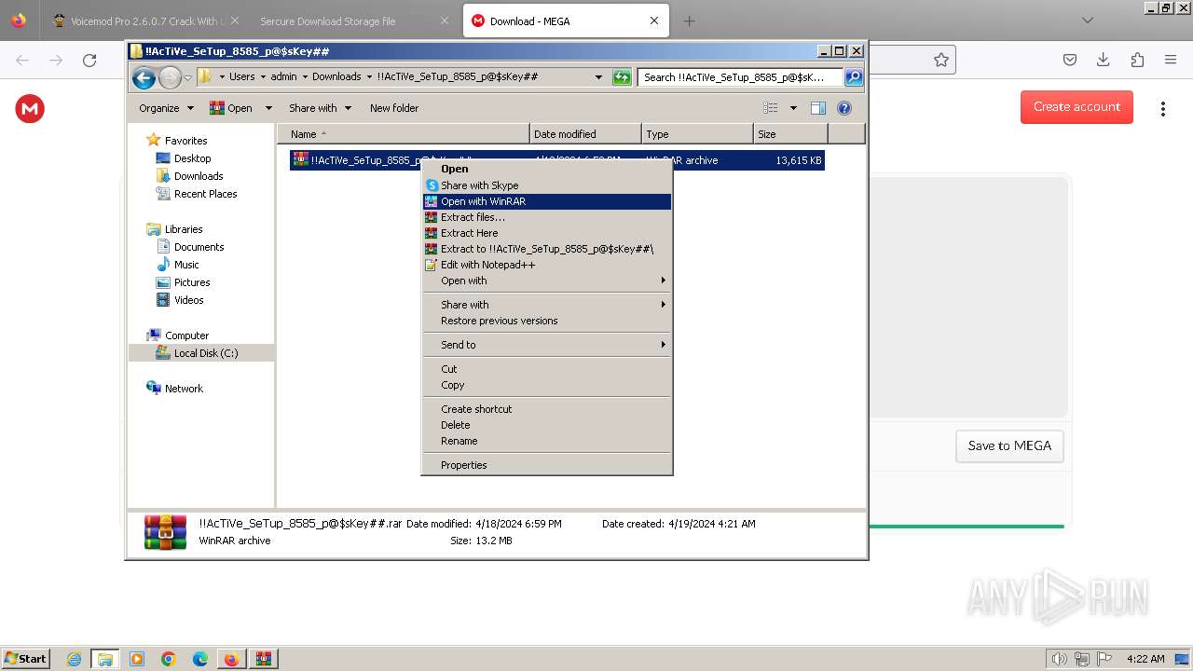Click the Explorer help icon
This screenshot has height=671, width=1193.
(844, 108)
